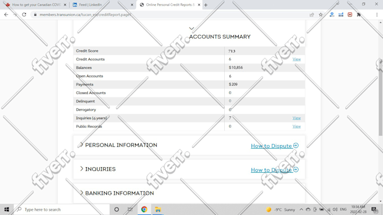Collapse the Accounts Summary section chevron
Screen dimensions: 383x215
point(191,29)
